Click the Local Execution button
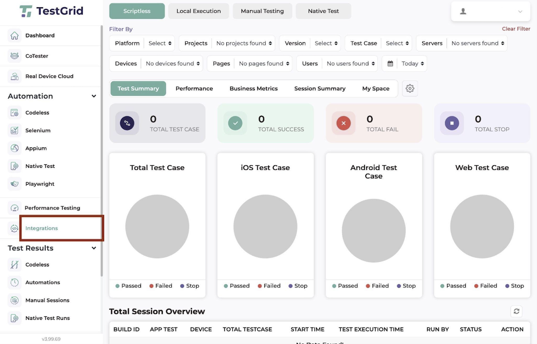The width and height of the screenshot is (537, 344). point(199,11)
